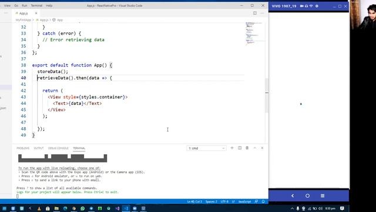This screenshot has width=376, height=212.
Task: Click App.js in the breadcrumb
Action: click(44, 20)
